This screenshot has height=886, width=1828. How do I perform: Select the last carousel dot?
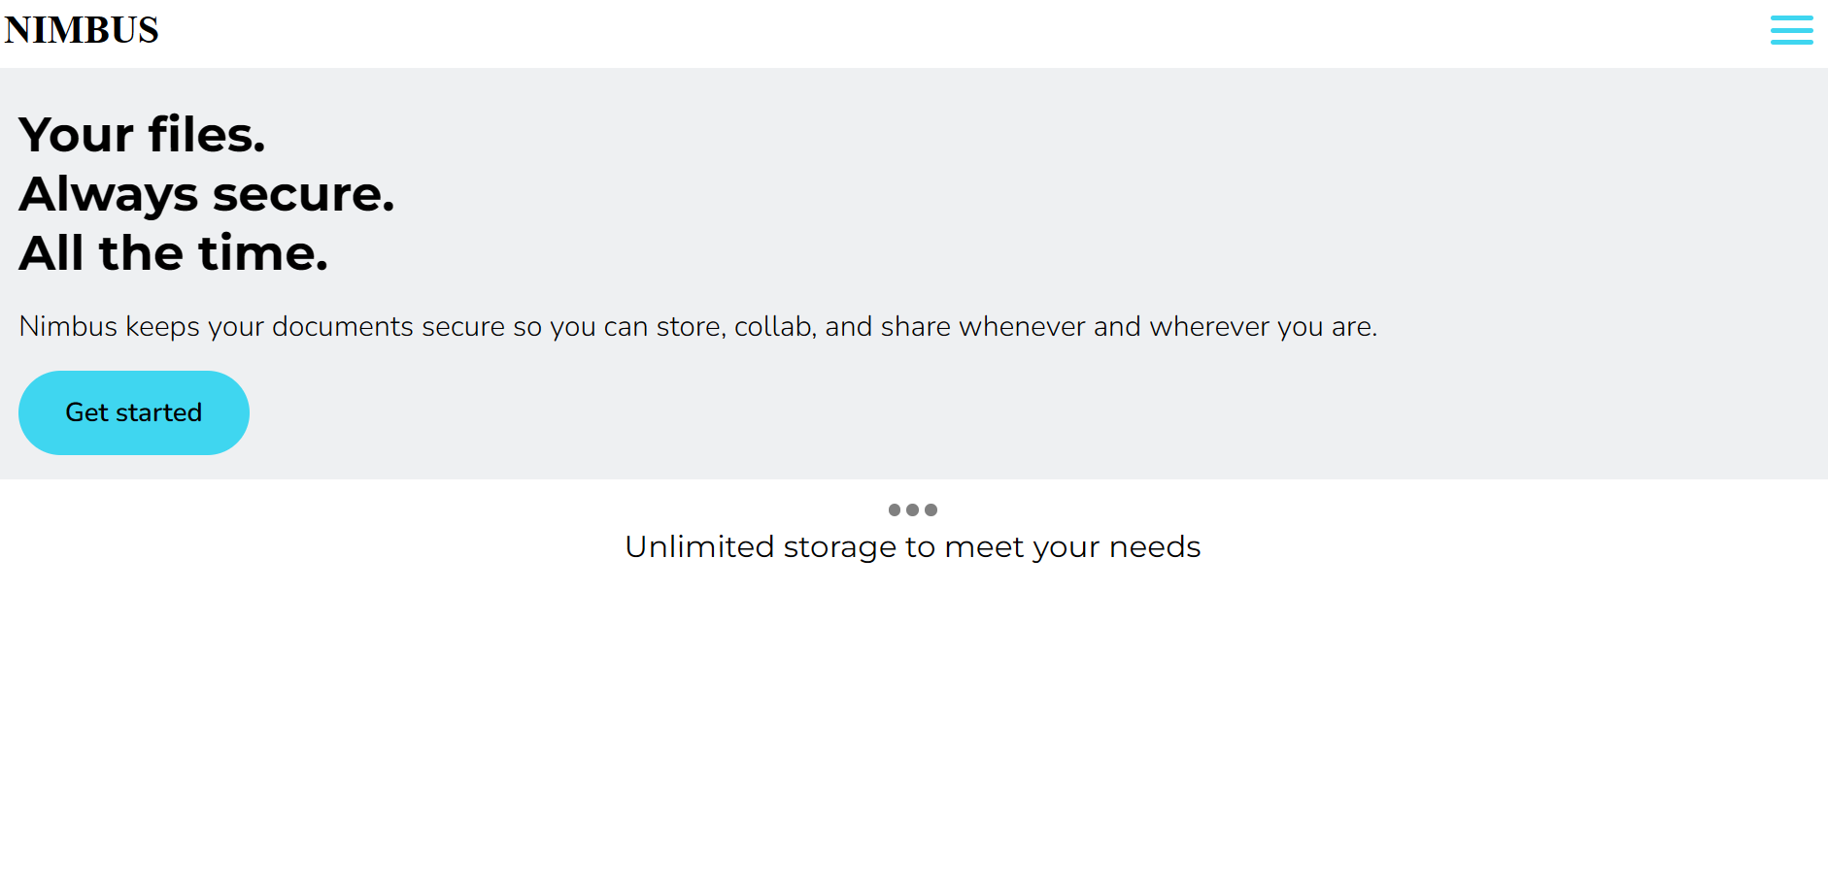point(931,509)
